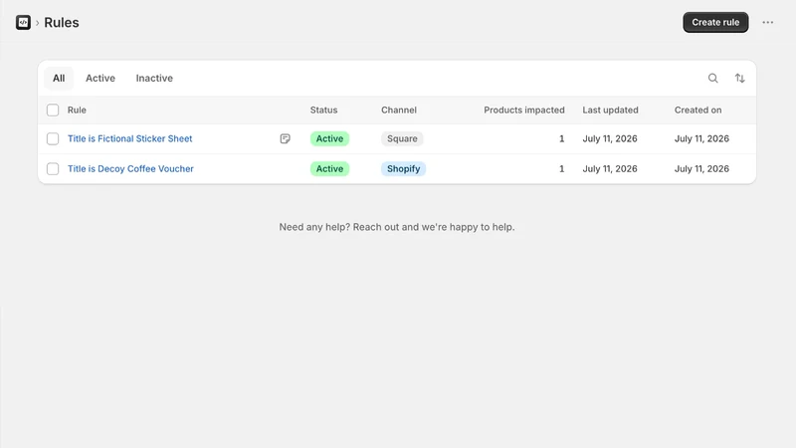
Task: Open rule Title is Fictional Sticker Sheet
Action: point(130,138)
